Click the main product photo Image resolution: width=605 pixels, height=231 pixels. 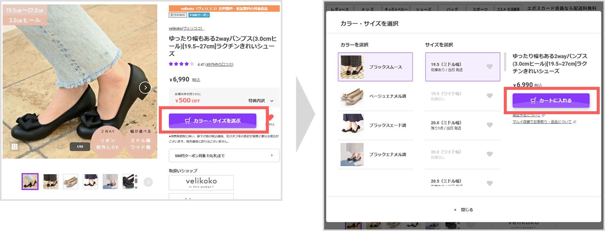coord(80,82)
